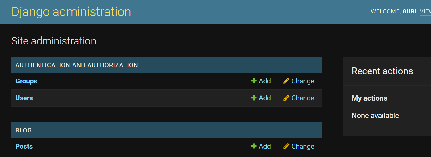Click the Recent actions panel heading
Viewport: 431px width, 157px height.
point(382,71)
